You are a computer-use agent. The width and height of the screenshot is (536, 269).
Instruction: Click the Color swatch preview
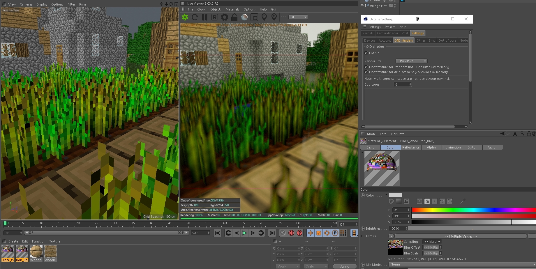[x=395, y=195]
